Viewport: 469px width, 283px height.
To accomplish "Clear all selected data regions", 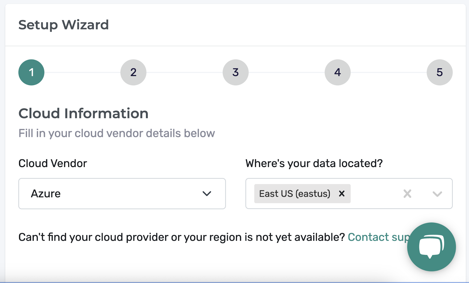I will pos(407,194).
